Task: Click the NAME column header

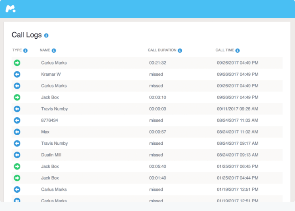Action: 45,50
